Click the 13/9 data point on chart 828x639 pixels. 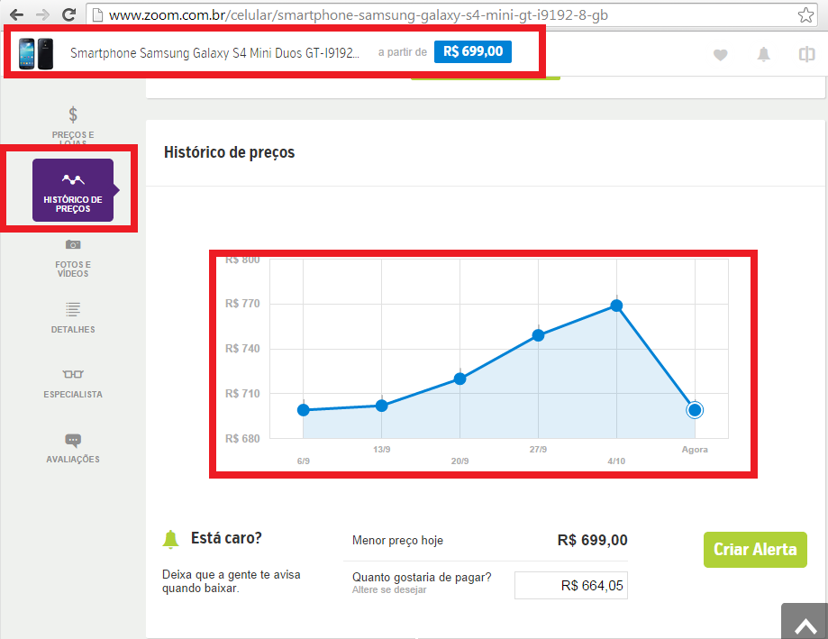381,406
